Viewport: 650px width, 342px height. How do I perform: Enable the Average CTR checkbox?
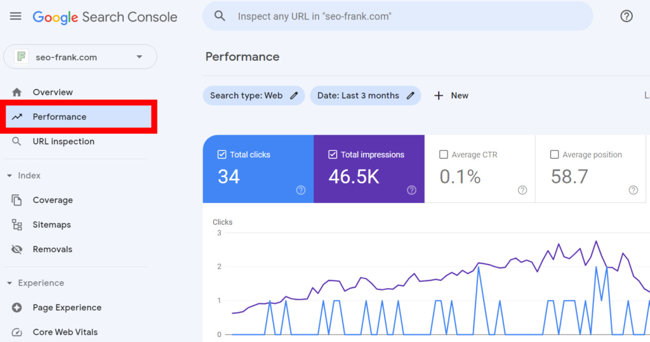tap(444, 155)
